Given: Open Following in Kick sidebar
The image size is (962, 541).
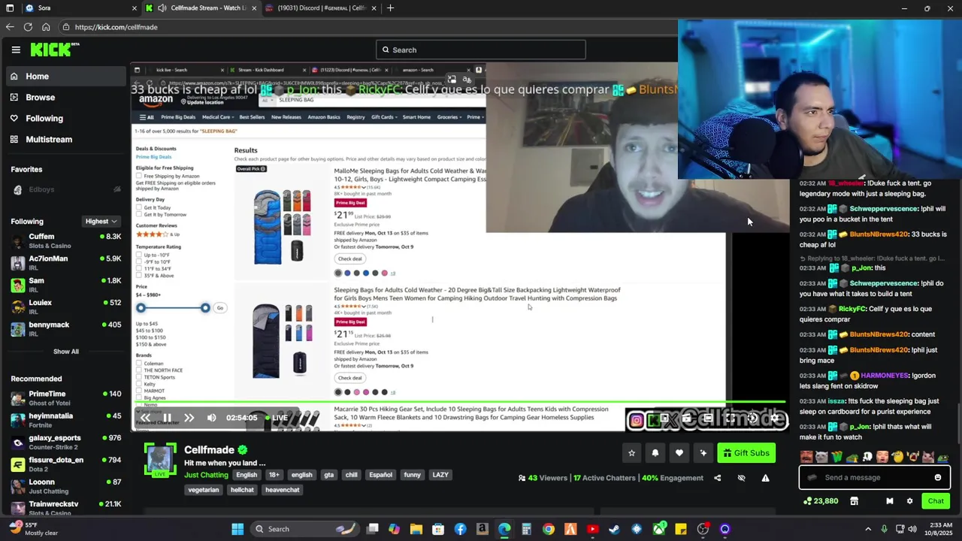Looking at the screenshot, I should pyautogui.click(x=65, y=118).
